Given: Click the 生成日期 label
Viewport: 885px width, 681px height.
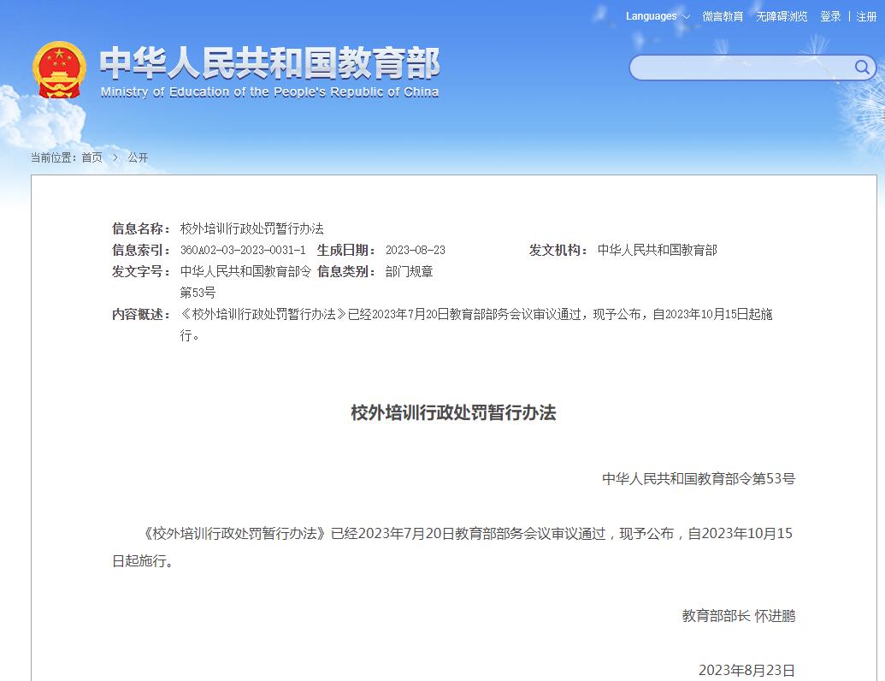Looking at the screenshot, I should coord(346,250).
